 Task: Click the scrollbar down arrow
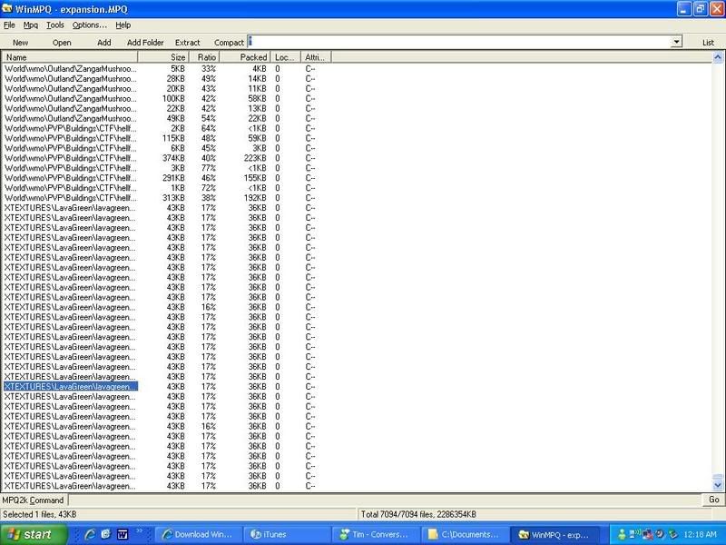tap(718, 486)
